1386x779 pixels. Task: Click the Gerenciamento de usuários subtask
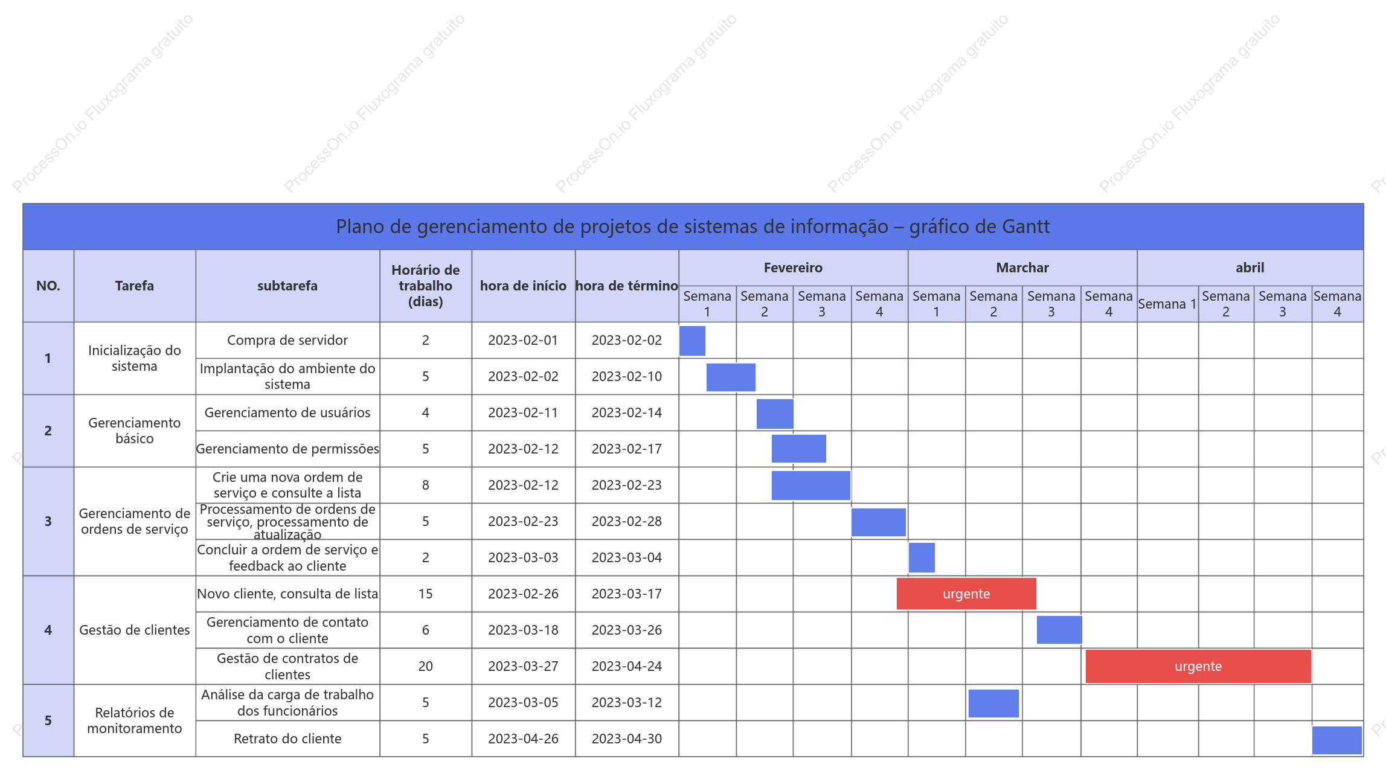(287, 412)
